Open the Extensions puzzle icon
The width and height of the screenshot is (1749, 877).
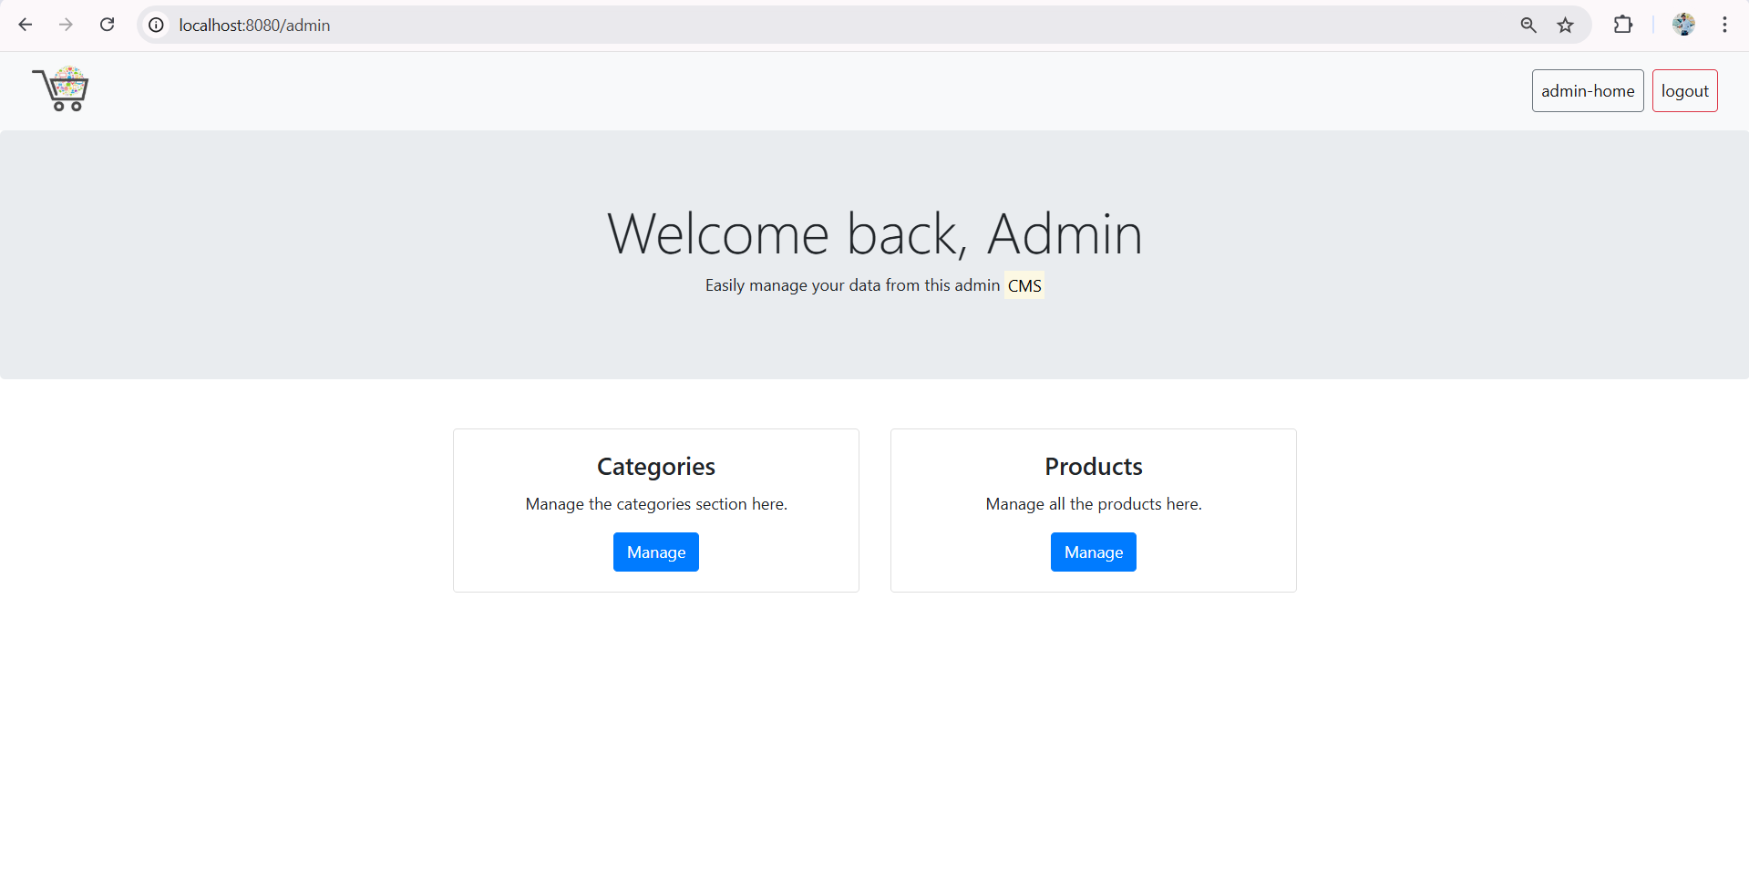[1622, 25]
